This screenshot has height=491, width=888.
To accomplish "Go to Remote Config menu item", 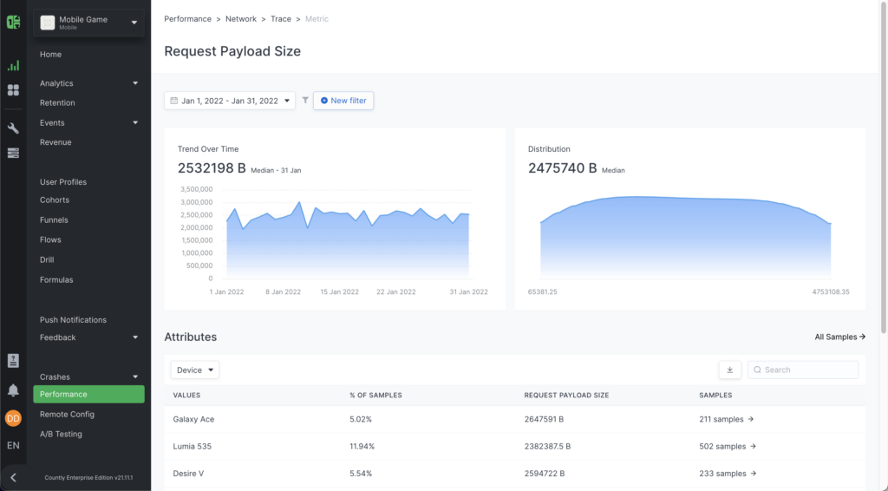I will (x=67, y=414).
